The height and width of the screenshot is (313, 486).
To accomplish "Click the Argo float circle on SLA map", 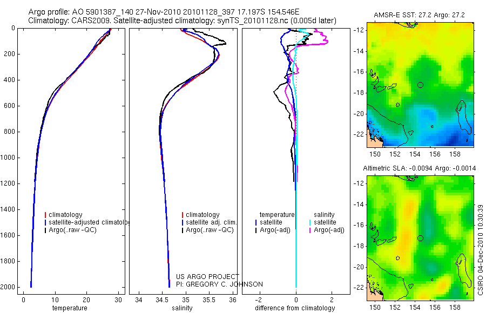I will pos(420,239).
